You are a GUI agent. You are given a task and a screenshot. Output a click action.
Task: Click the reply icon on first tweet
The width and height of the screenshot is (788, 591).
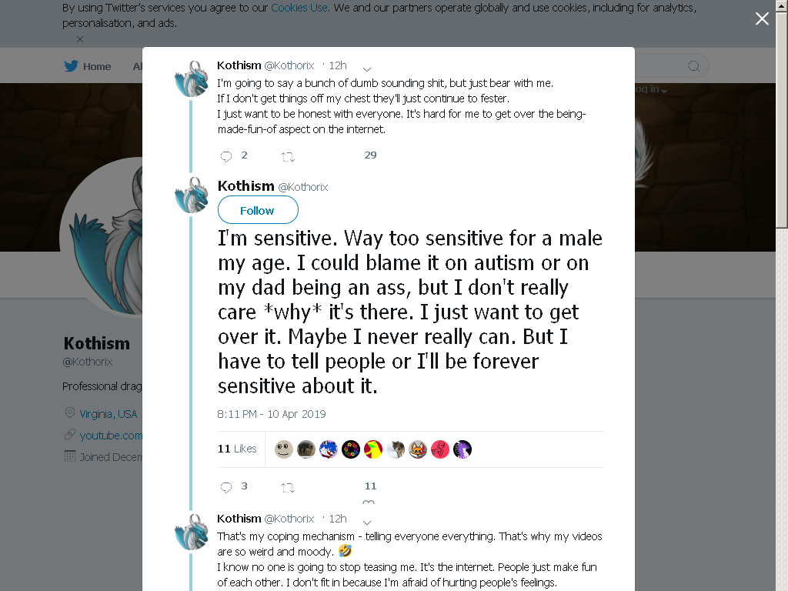pyautogui.click(x=226, y=156)
